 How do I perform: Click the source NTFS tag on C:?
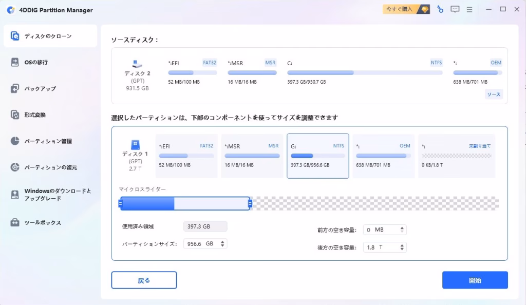coord(437,63)
